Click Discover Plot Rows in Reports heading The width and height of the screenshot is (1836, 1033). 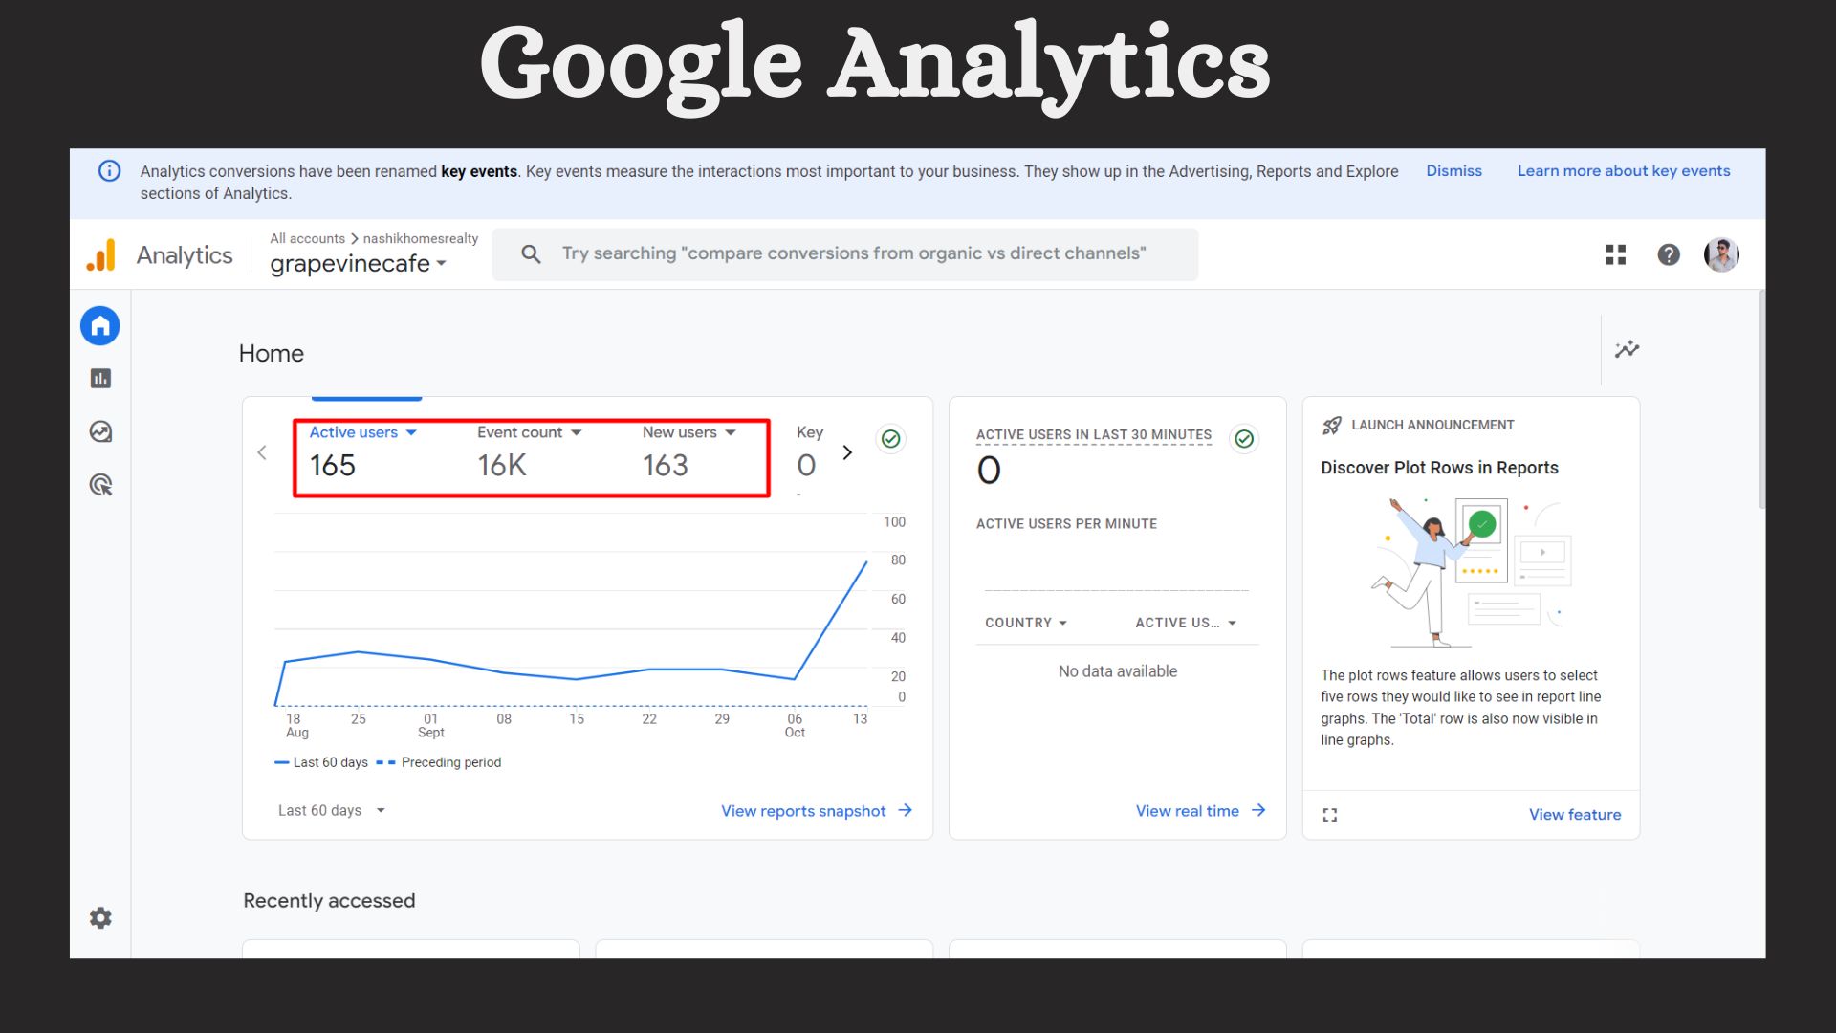[1439, 468]
